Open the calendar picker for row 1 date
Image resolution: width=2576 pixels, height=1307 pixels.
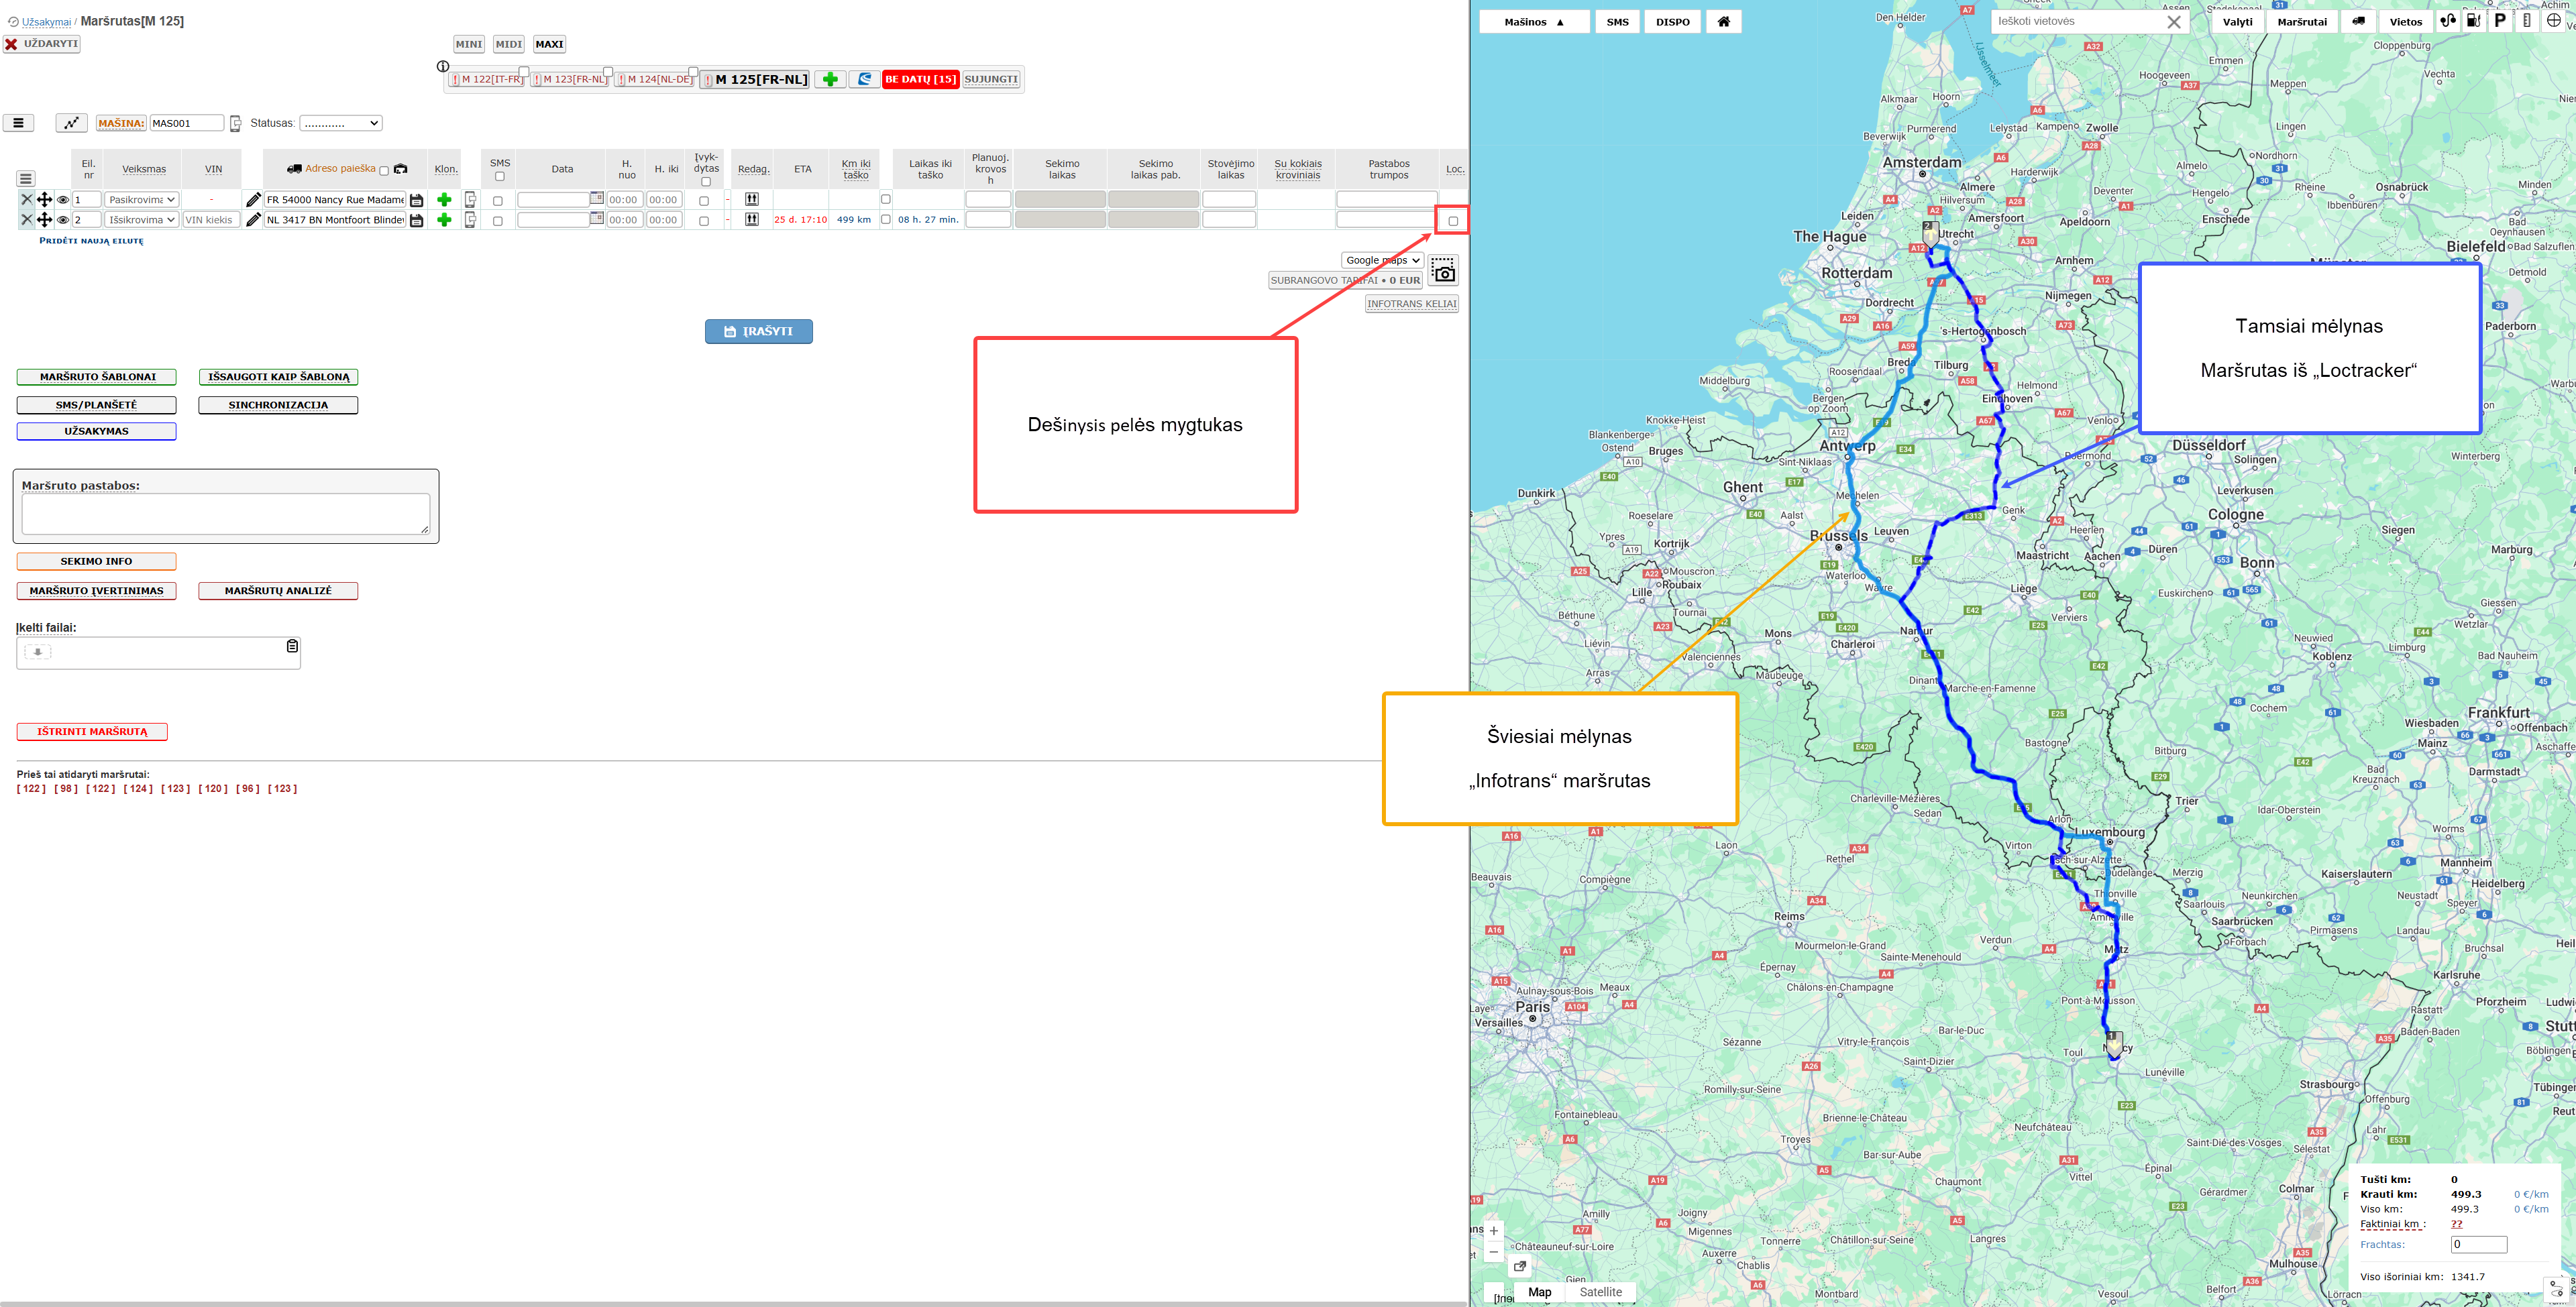pos(597,198)
